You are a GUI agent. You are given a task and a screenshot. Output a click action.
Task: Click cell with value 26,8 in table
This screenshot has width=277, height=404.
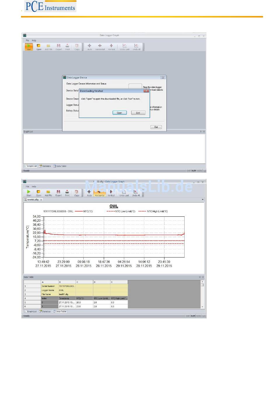coord(84,302)
